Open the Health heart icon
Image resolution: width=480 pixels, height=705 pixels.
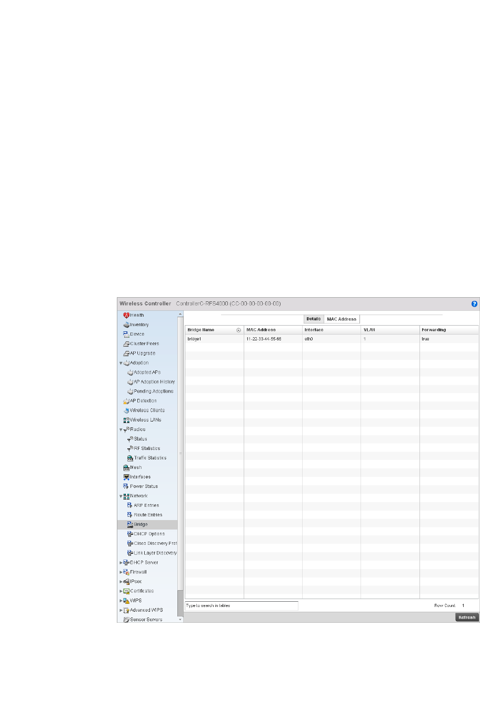tap(126, 315)
